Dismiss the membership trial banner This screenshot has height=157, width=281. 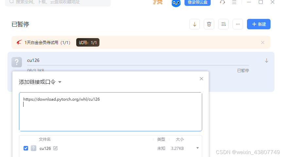263,42
